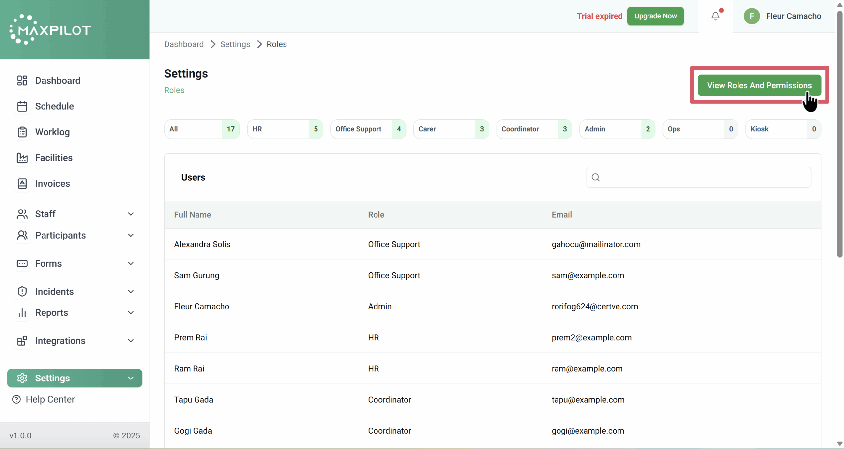Click the Upgrade Now button
This screenshot has width=844, height=449.
point(655,16)
